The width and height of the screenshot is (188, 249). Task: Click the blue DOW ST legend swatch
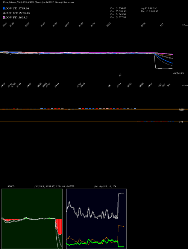tap(4, 8)
